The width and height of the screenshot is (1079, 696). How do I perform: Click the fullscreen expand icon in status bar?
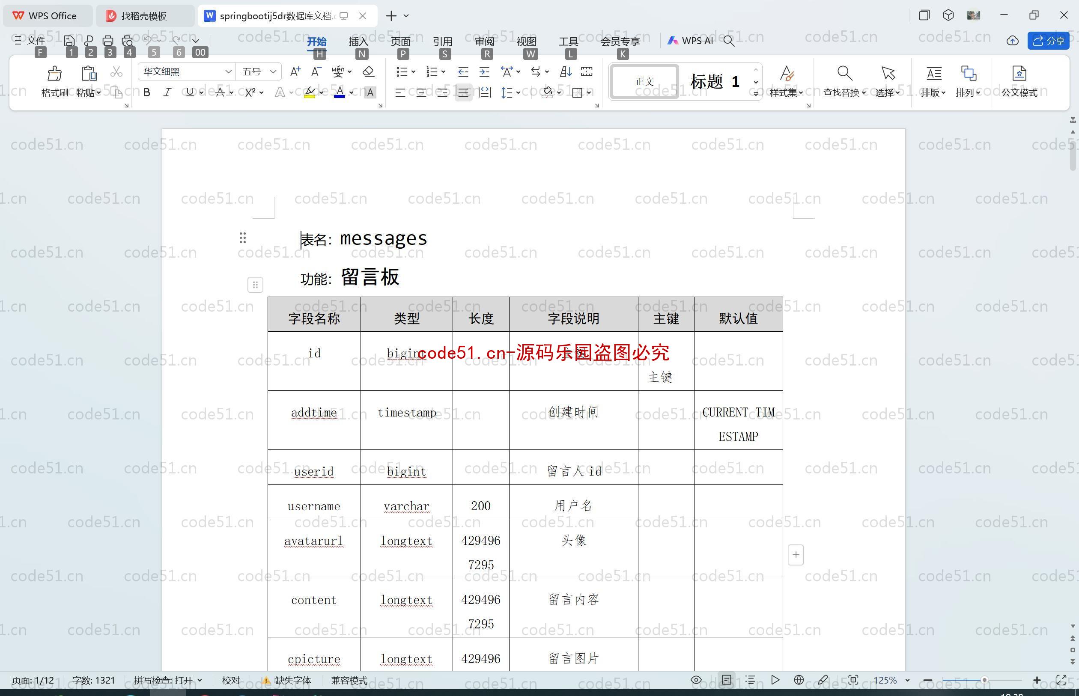click(x=1061, y=680)
